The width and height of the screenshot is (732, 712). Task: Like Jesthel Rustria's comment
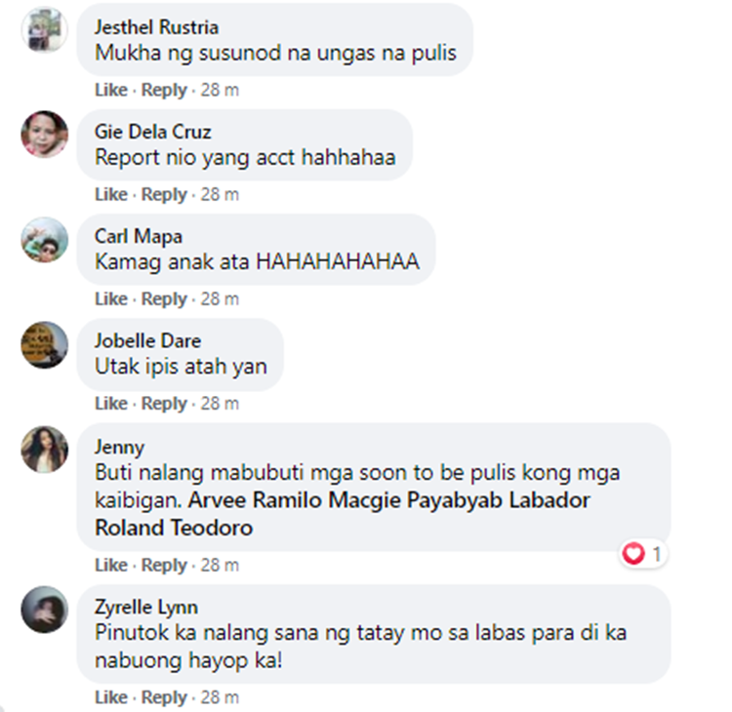tap(111, 90)
